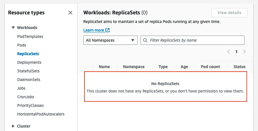
Task: Open the Learn more link
Action: coord(94,30)
